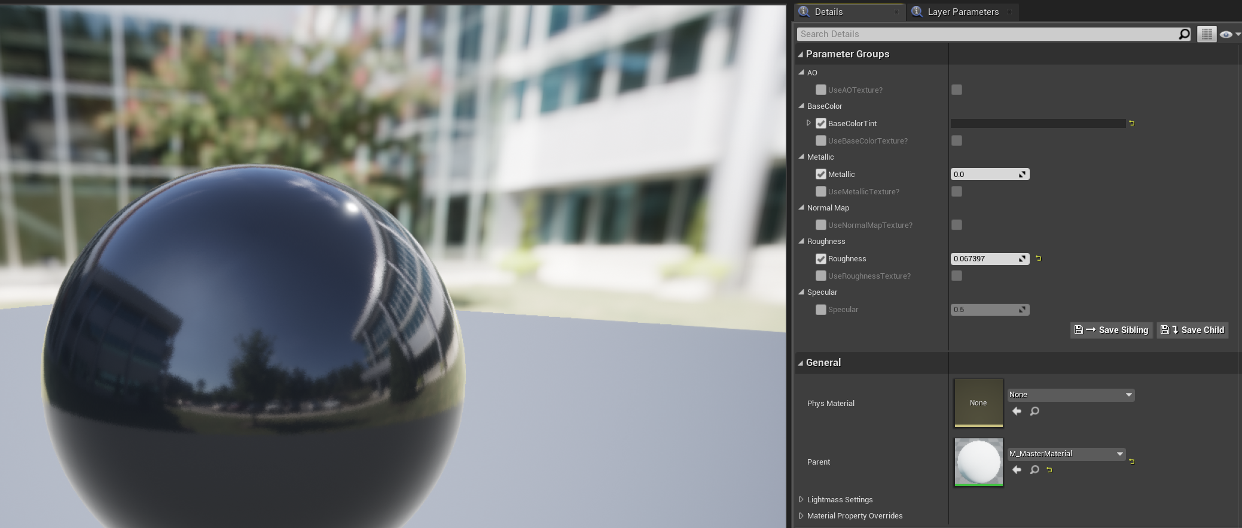
Task: Click the Metallic value field 0.0
Action: [x=990, y=174]
